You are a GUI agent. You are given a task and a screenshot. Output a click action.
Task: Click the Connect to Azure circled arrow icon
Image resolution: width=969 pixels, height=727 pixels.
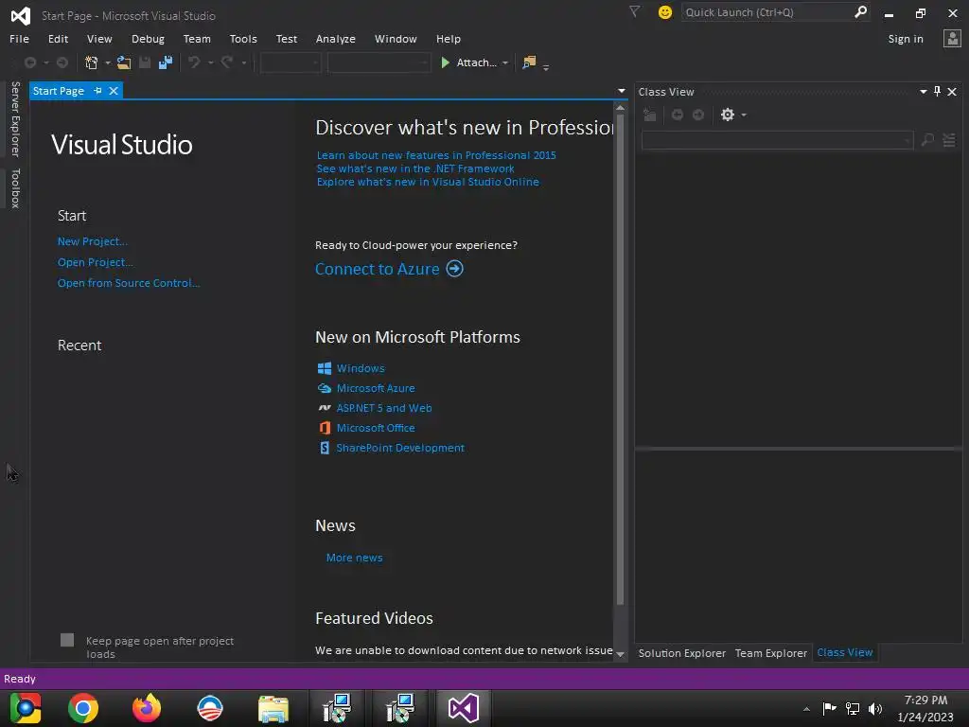pos(455,269)
